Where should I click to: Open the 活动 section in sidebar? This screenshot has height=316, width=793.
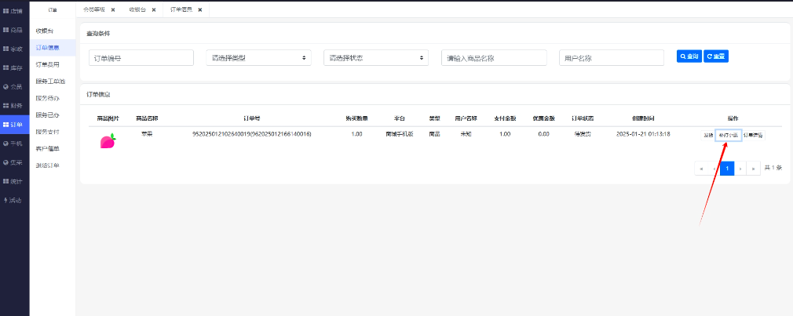pos(13,200)
